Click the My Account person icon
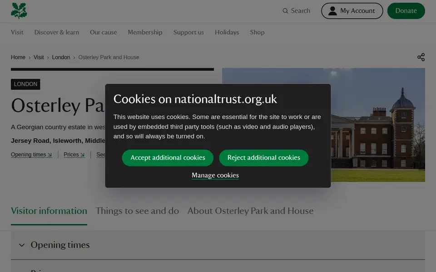 [x=332, y=11]
